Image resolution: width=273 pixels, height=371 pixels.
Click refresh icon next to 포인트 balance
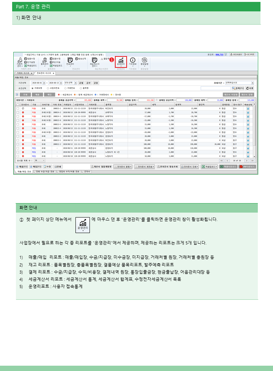click(x=226, y=55)
